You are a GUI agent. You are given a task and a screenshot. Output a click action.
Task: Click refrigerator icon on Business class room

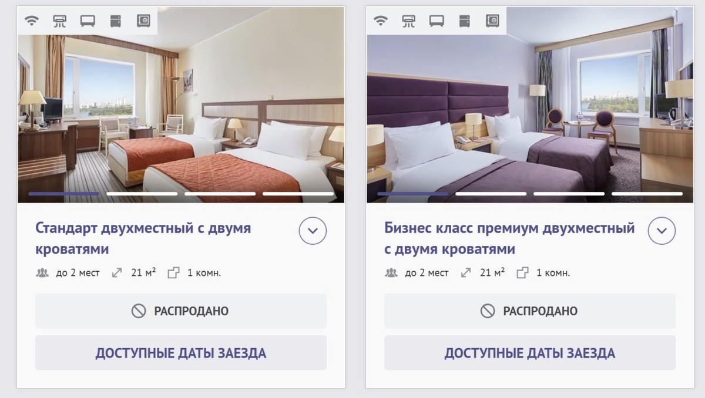pos(464,21)
